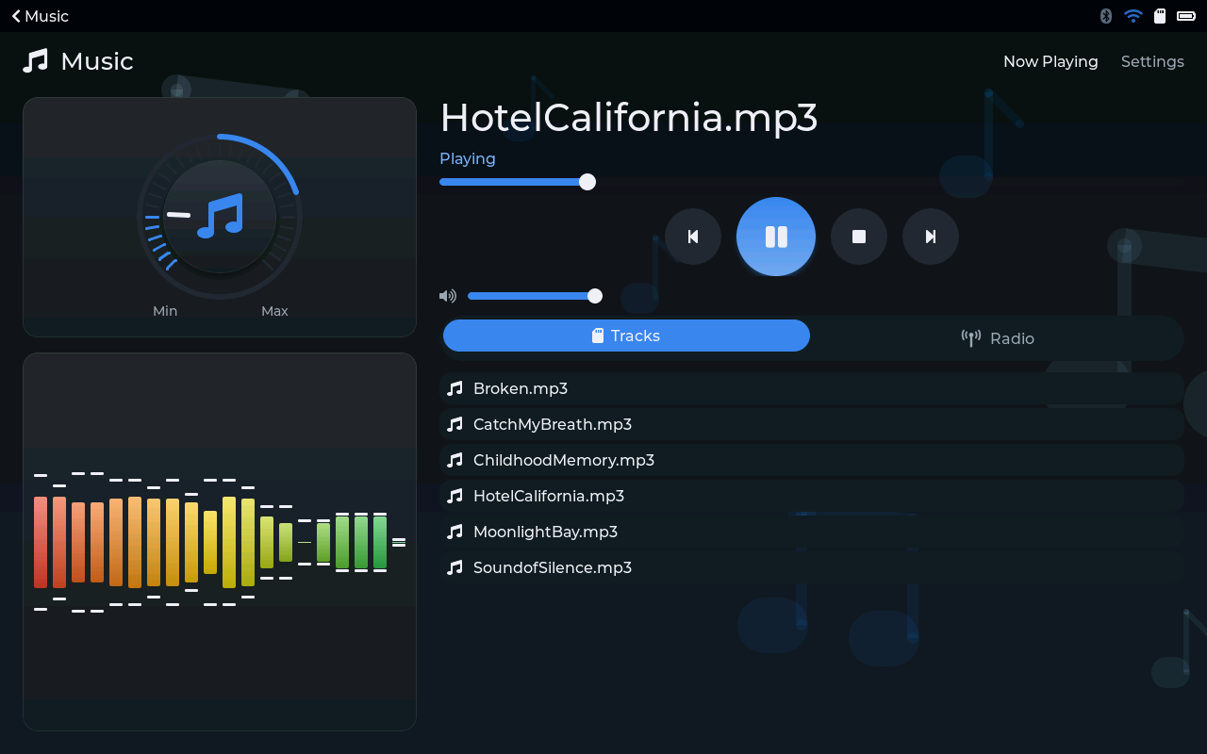This screenshot has width=1207, height=754.
Task: Check the battery status icon
Action: pos(1186,16)
